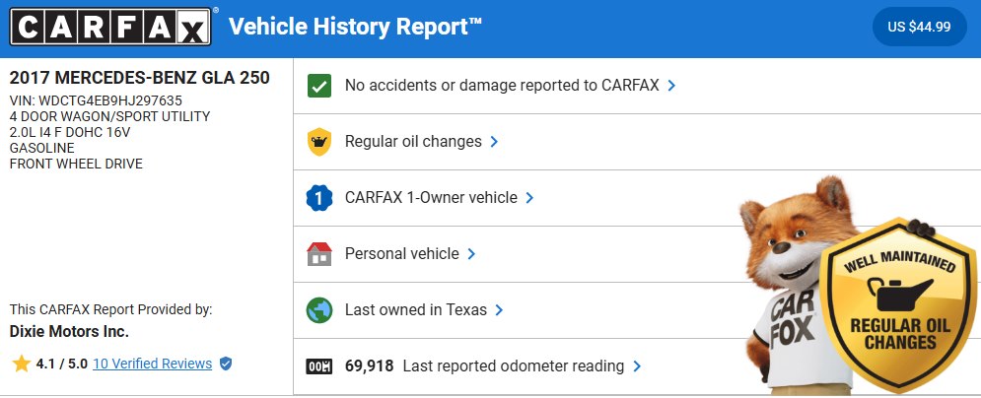Screen dimensions: 981x398
Task: Expand the CARFAX 1-Owner vehicle chevron
Action: click(x=529, y=198)
